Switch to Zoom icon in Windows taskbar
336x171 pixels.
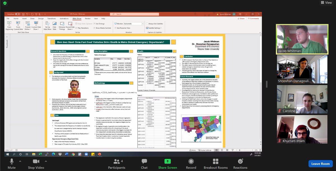[86, 154]
